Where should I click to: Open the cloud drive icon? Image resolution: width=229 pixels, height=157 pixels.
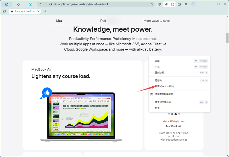click(30, 4)
